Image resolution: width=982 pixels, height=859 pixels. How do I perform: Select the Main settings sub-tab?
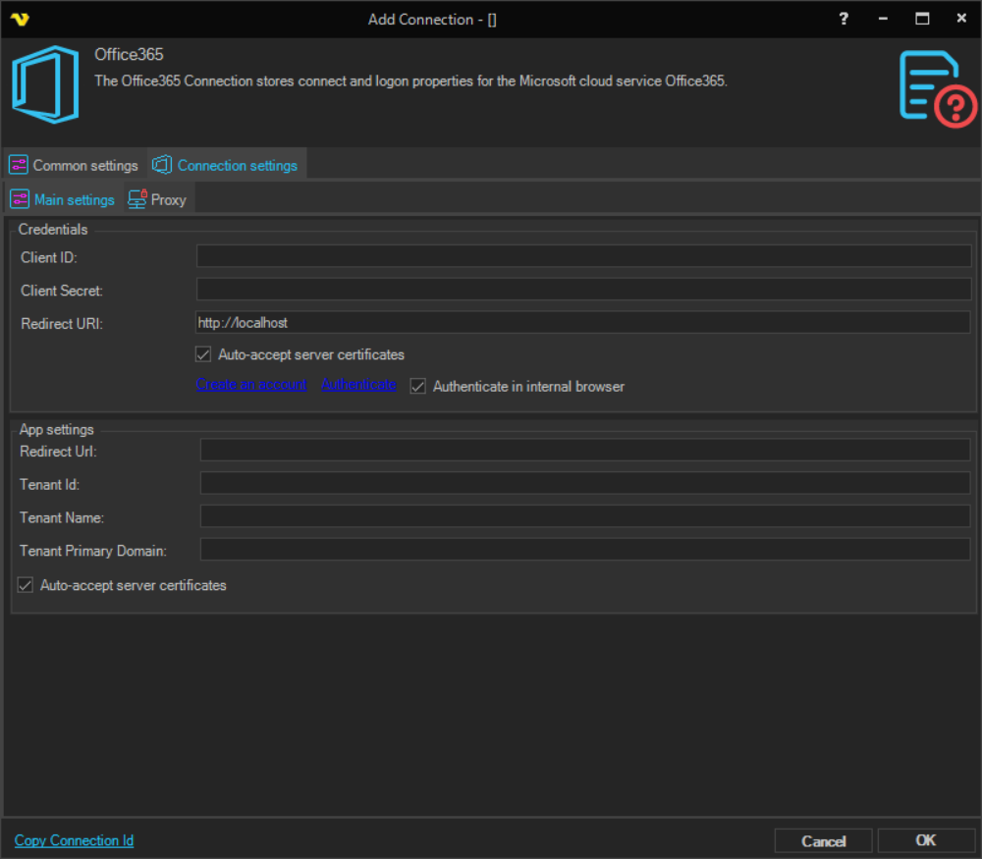(x=63, y=199)
